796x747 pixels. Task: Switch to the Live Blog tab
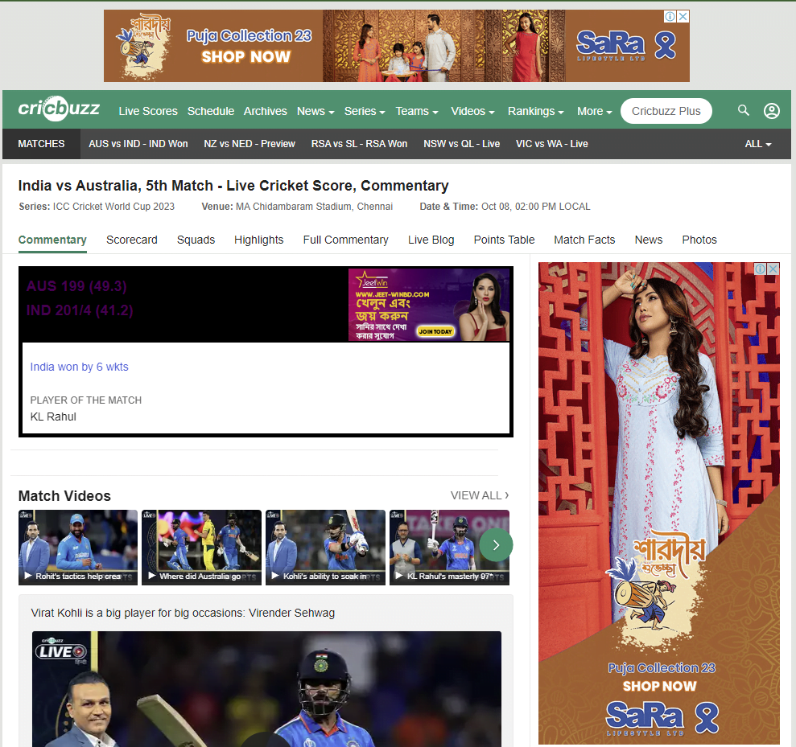click(431, 240)
